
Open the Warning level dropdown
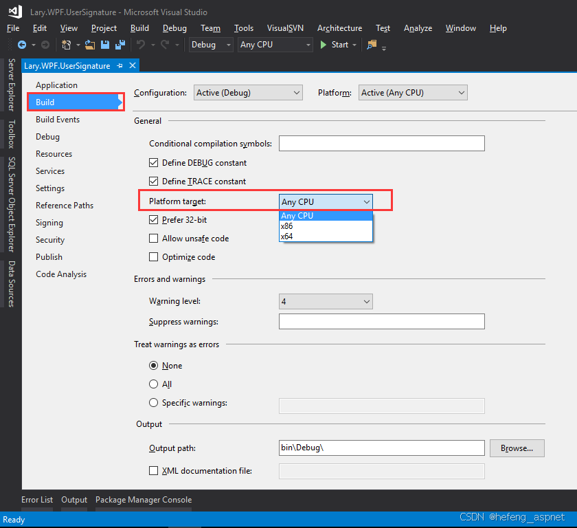(326, 302)
